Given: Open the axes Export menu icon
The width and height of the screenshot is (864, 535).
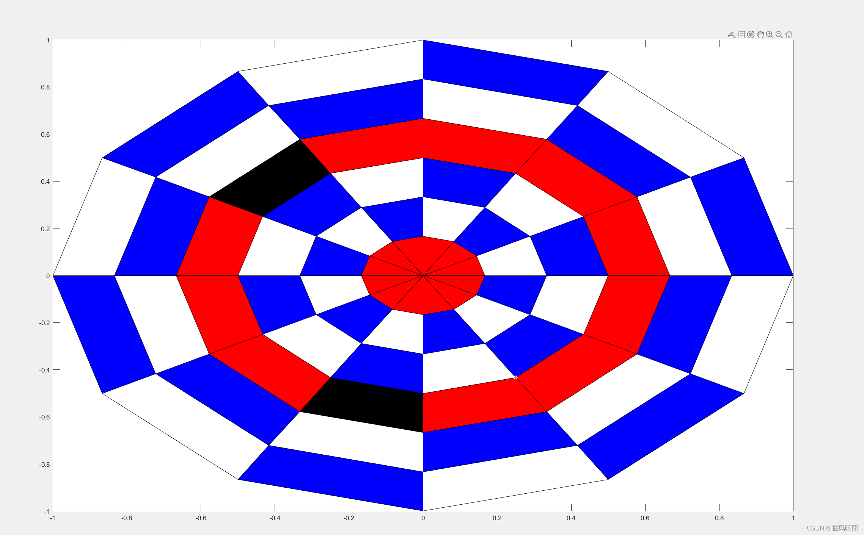Looking at the screenshot, I should coord(732,35).
